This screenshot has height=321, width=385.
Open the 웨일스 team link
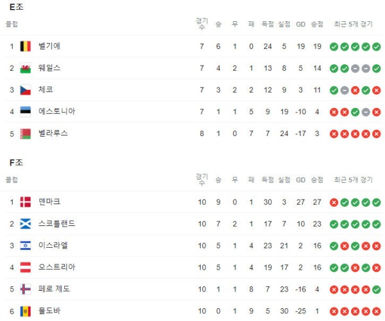pyautogui.click(x=49, y=68)
